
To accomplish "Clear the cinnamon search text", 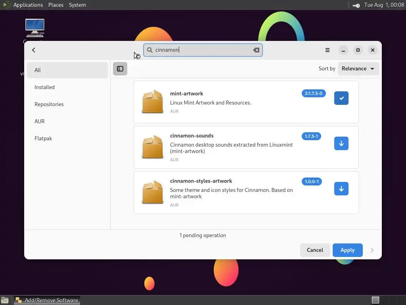I will (x=256, y=50).
